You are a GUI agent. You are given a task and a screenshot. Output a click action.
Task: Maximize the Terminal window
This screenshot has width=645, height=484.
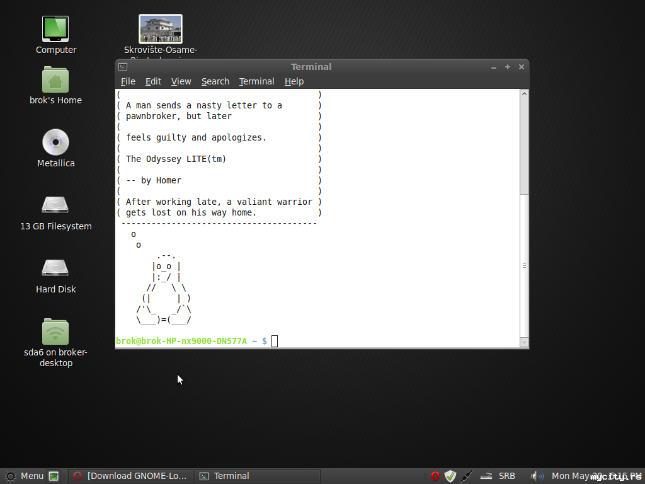(508, 67)
